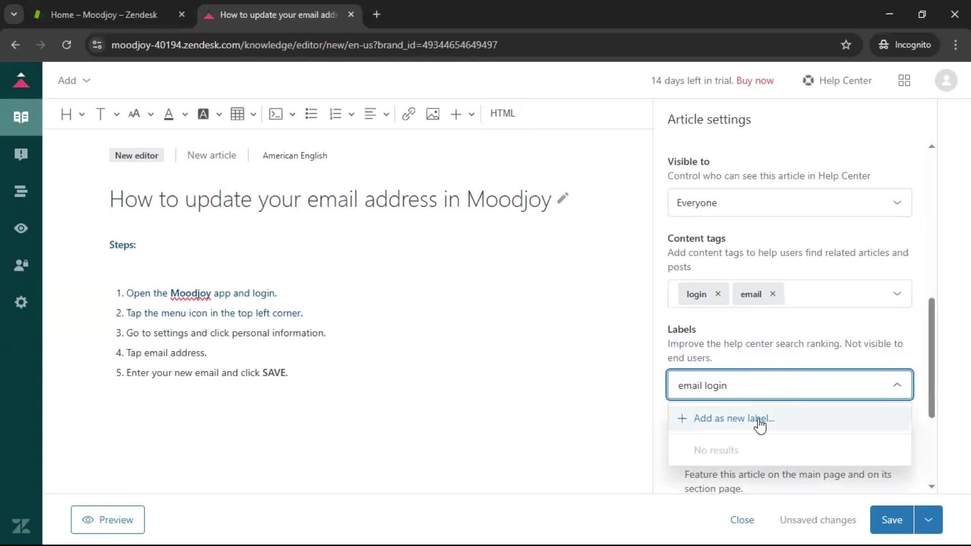This screenshot has height=546, width=971.
Task: Open the Zendesk Guide home logo
Action: (21, 80)
